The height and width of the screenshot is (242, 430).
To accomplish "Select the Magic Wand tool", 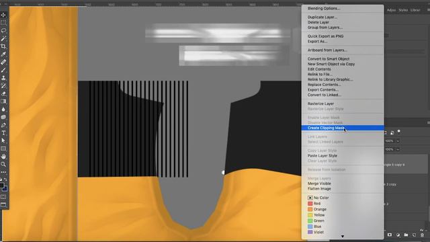I will point(3,38).
